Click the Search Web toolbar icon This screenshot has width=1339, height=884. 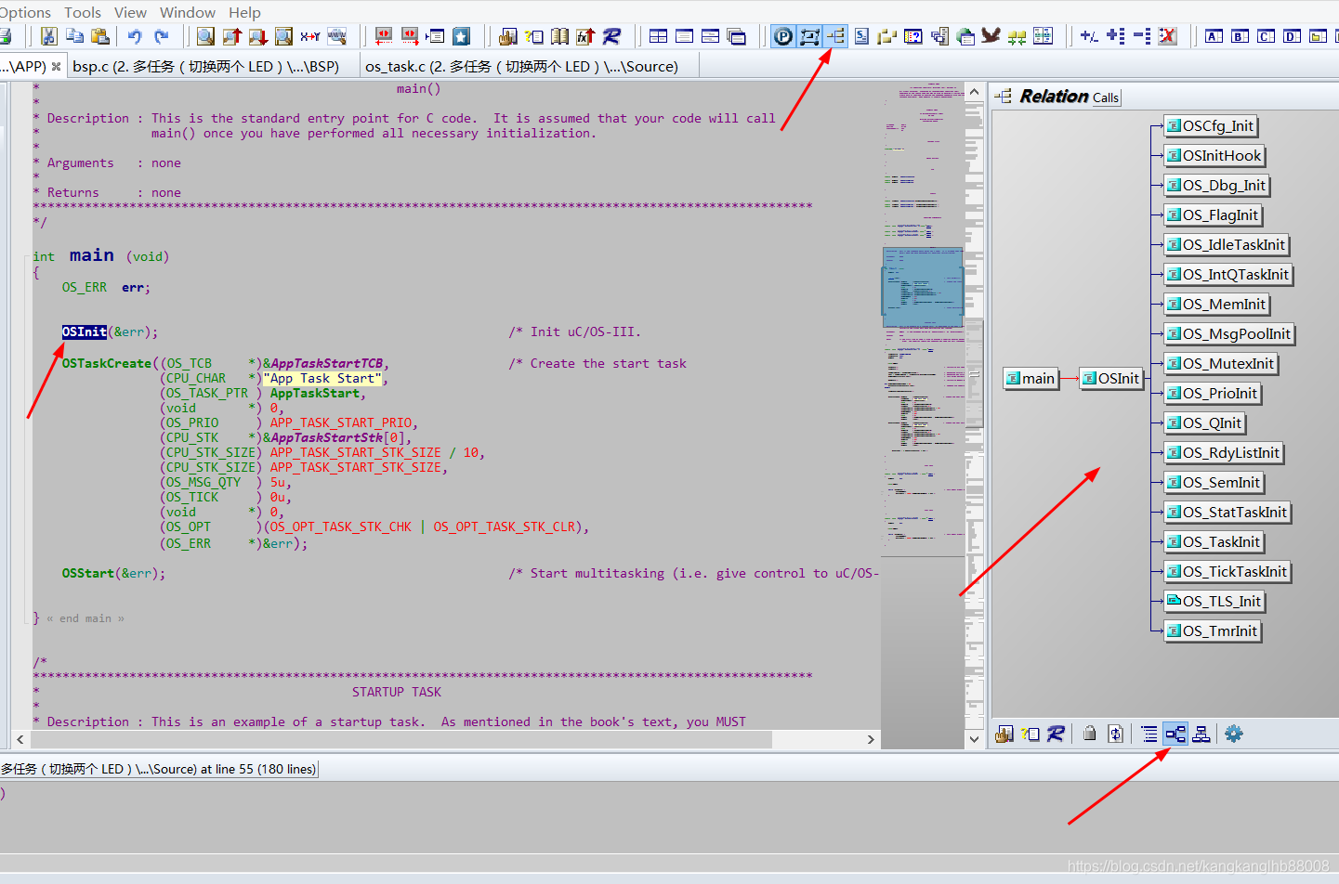pos(336,35)
